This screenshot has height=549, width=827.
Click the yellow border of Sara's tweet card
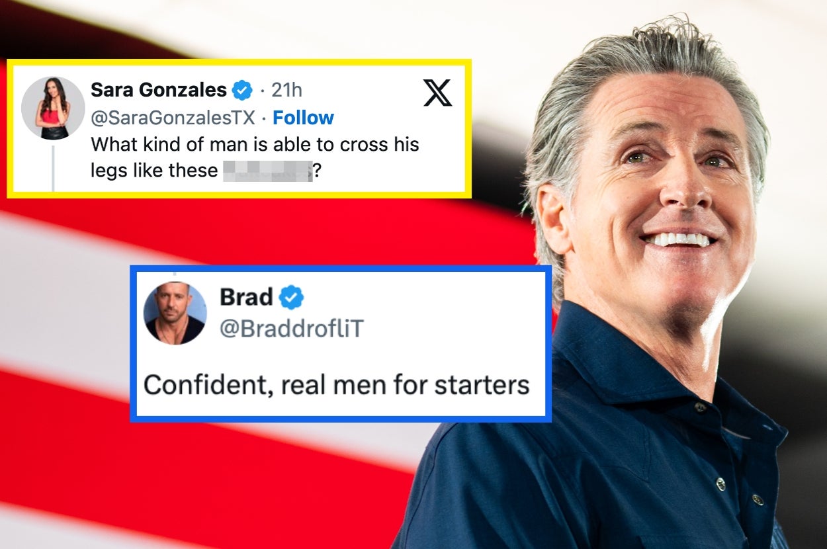point(239,62)
